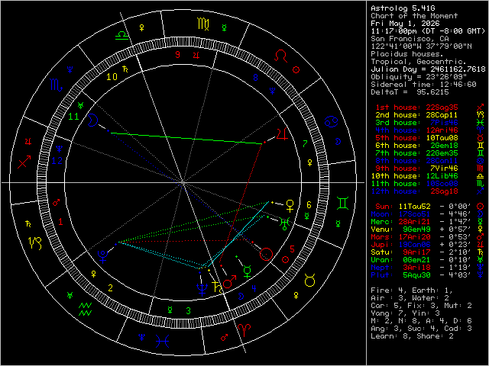Click the green Aquarius sign on the outer ring

[85, 309]
